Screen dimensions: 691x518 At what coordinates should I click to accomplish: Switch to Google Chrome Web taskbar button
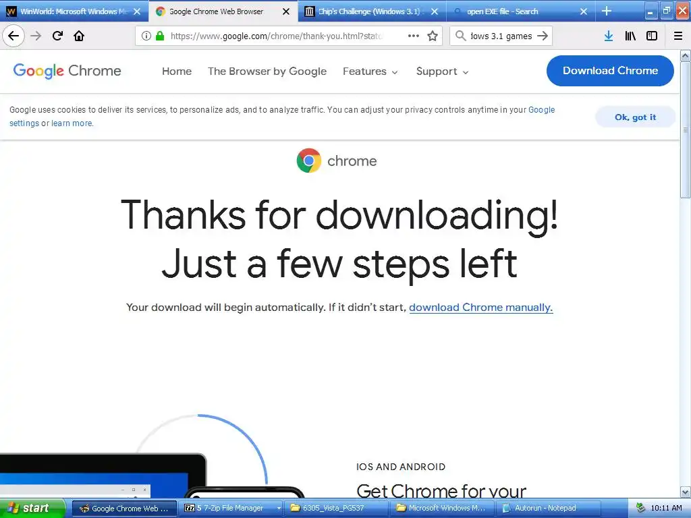124,509
